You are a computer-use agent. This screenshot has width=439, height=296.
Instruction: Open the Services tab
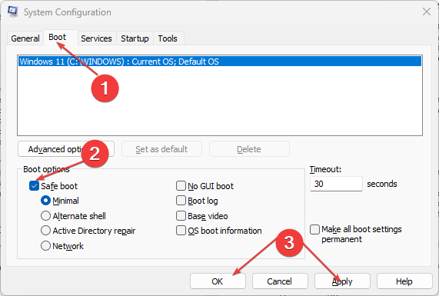coord(96,38)
